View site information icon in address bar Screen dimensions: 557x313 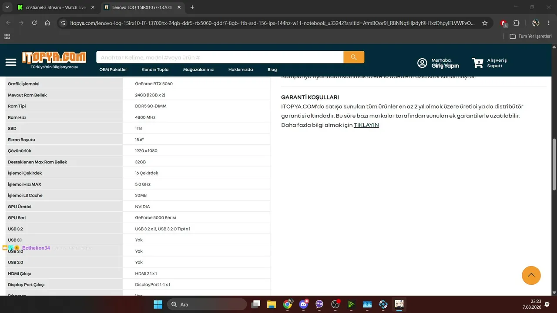(63, 23)
